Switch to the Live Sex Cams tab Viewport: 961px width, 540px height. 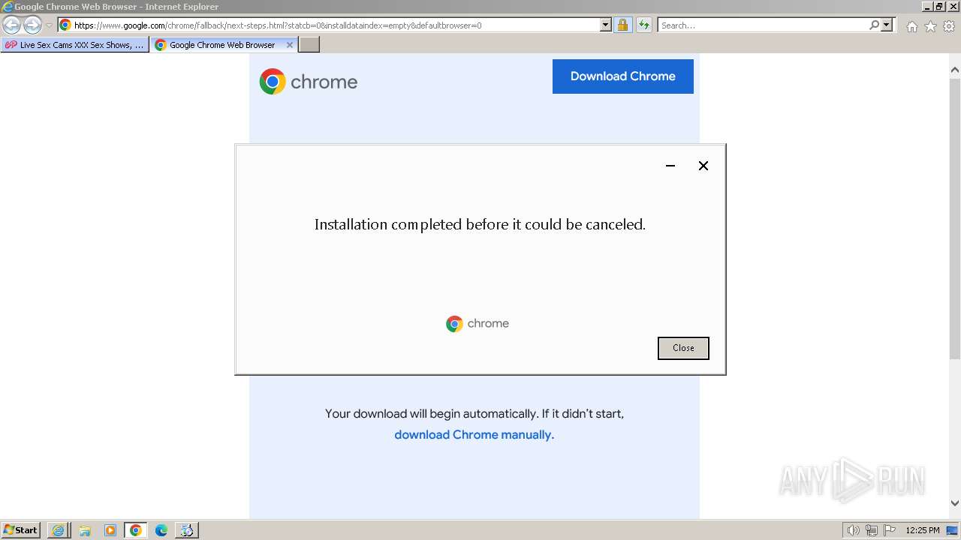(x=74, y=45)
